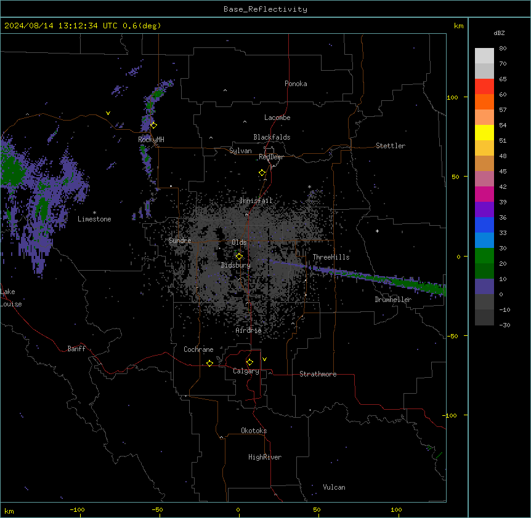The height and width of the screenshot is (518, 531).
Task: Select the yellow diamond marker between Olds and Didsbury
Action: pyautogui.click(x=239, y=257)
